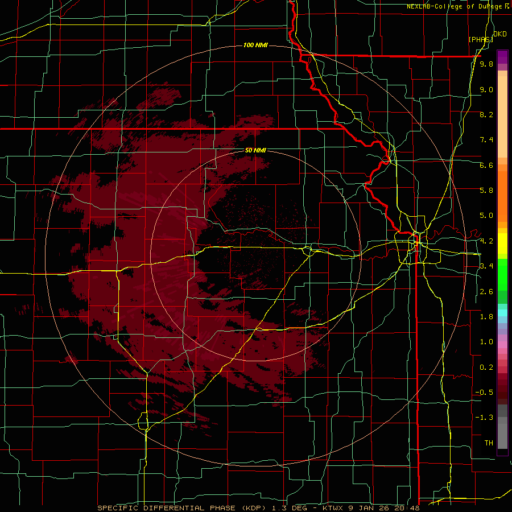Click the 8.2 value on the scale
Viewport: 512px width, 512px height.
[x=486, y=114]
